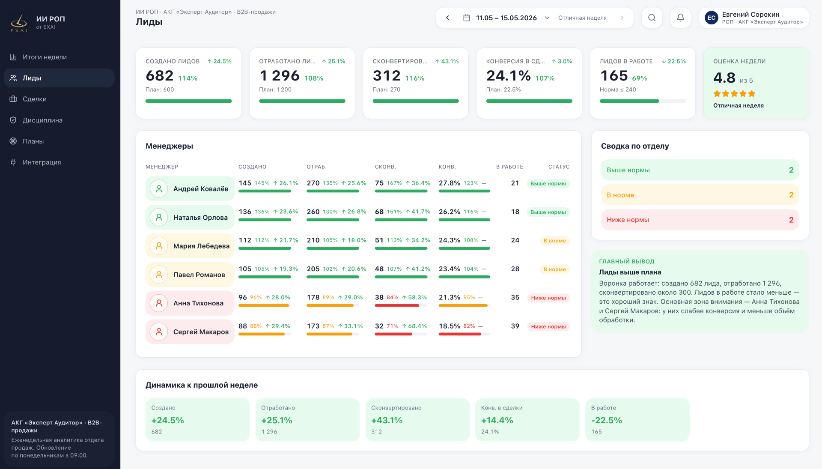Click the Сделки briefcase icon
822x469 pixels.
point(13,99)
